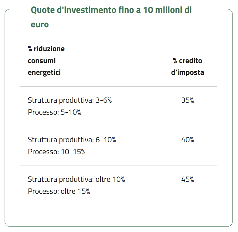238x232 pixels.
Task: Click the '% riduzione consumi energetici' column header
Action: (x=46, y=61)
